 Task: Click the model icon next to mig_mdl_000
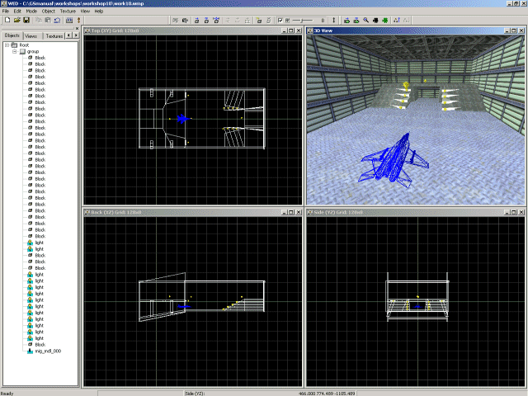[x=30, y=351]
